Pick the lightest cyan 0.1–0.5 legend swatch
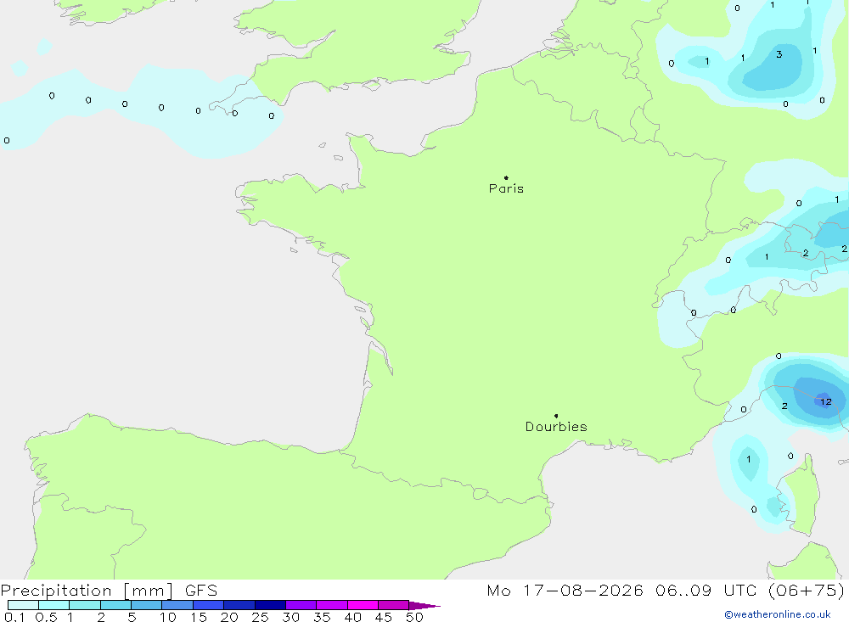The width and height of the screenshot is (849, 622). click(23, 605)
